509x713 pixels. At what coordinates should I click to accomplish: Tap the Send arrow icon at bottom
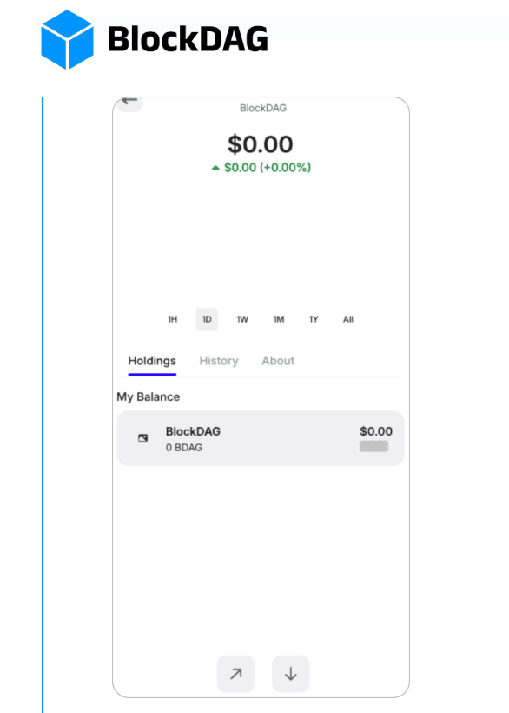(x=235, y=674)
